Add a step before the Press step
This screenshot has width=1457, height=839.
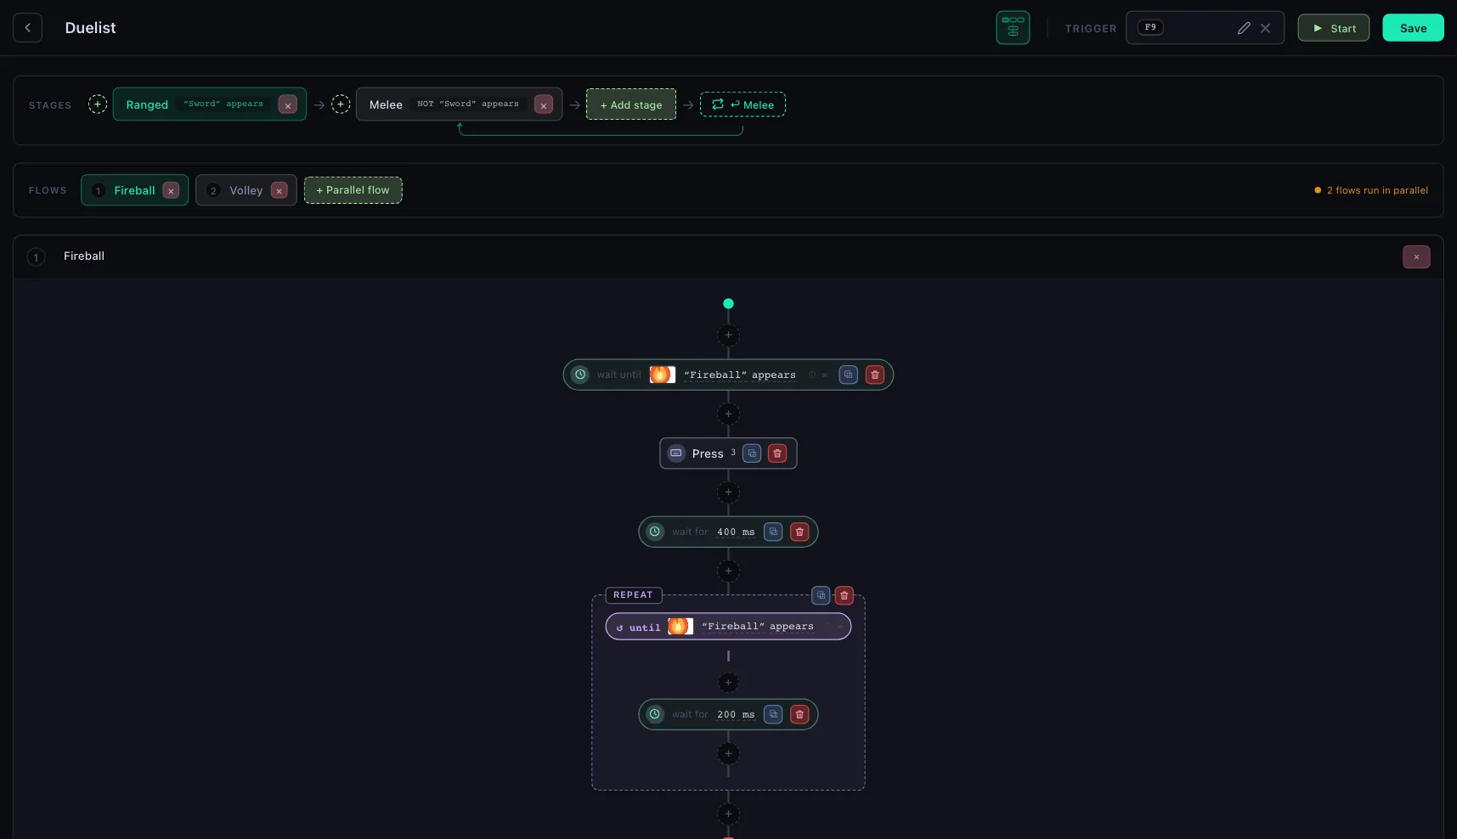(x=728, y=414)
